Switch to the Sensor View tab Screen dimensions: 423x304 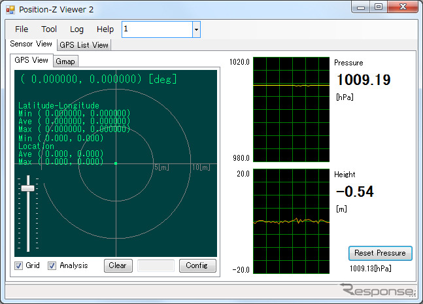tap(30, 44)
